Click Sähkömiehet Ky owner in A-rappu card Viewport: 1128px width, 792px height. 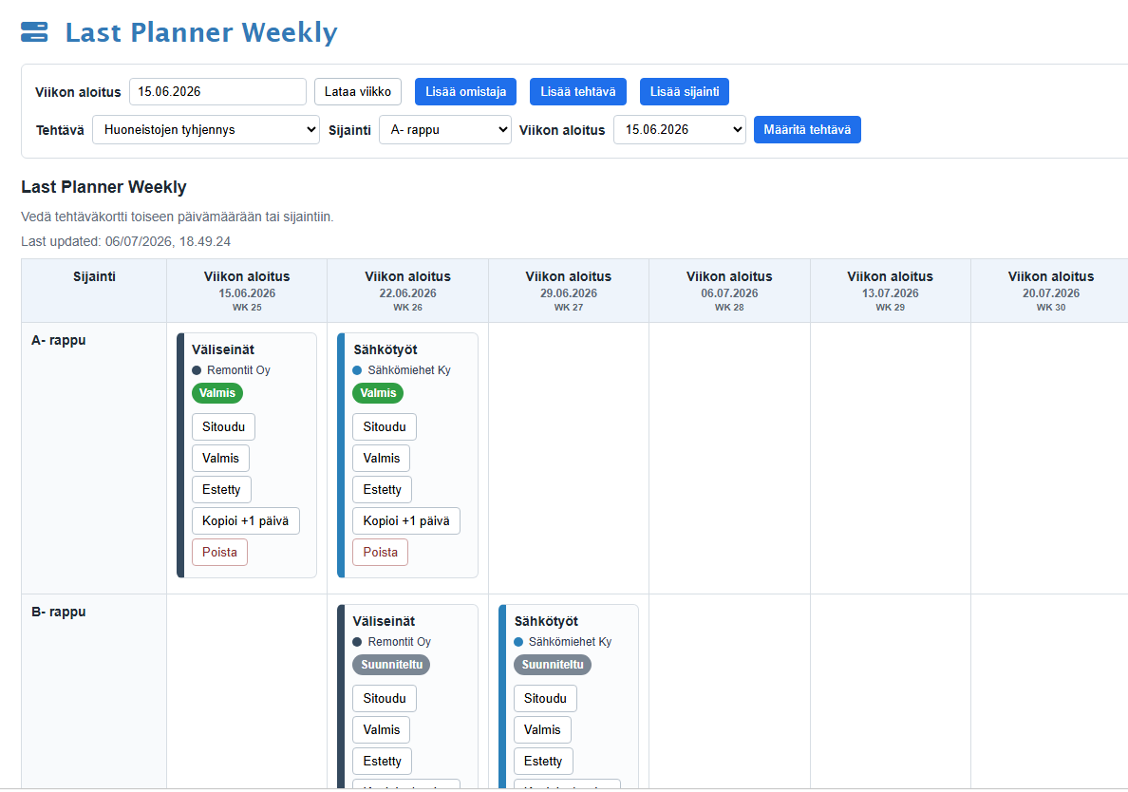tap(408, 370)
